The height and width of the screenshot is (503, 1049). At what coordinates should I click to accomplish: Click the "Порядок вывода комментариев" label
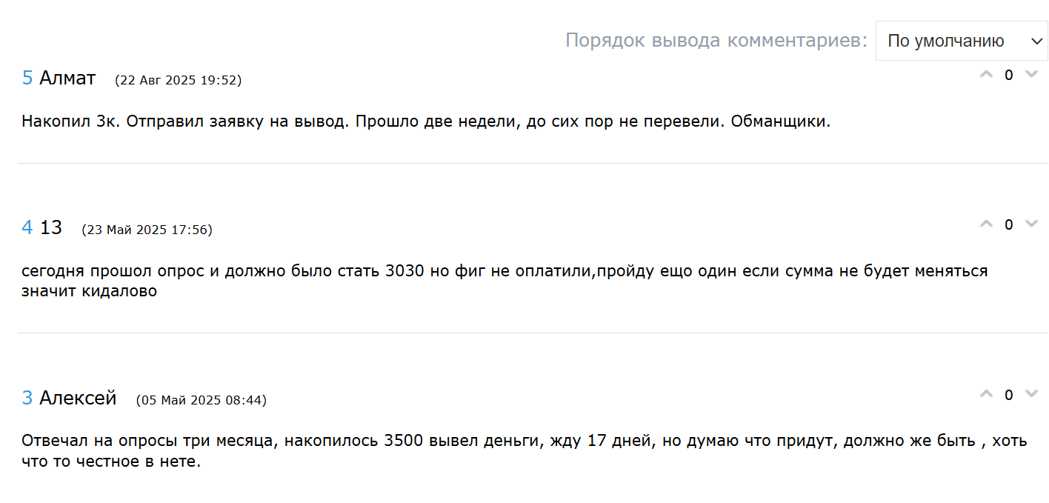(x=716, y=40)
